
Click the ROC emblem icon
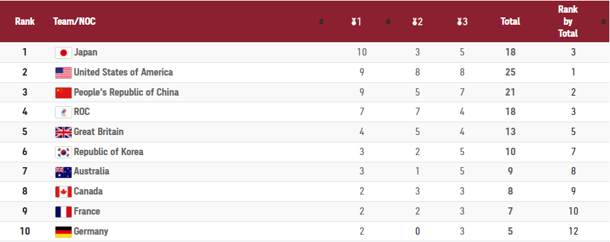[x=64, y=112]
